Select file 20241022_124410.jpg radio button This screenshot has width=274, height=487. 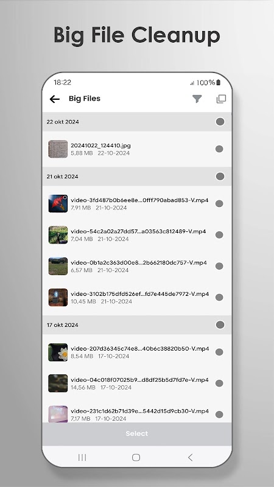(x=219, y=149)
